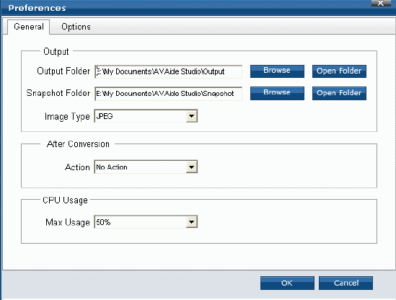Click Open Folder for Snapshot Folder
396x300 pixels.
pos(339,93)
